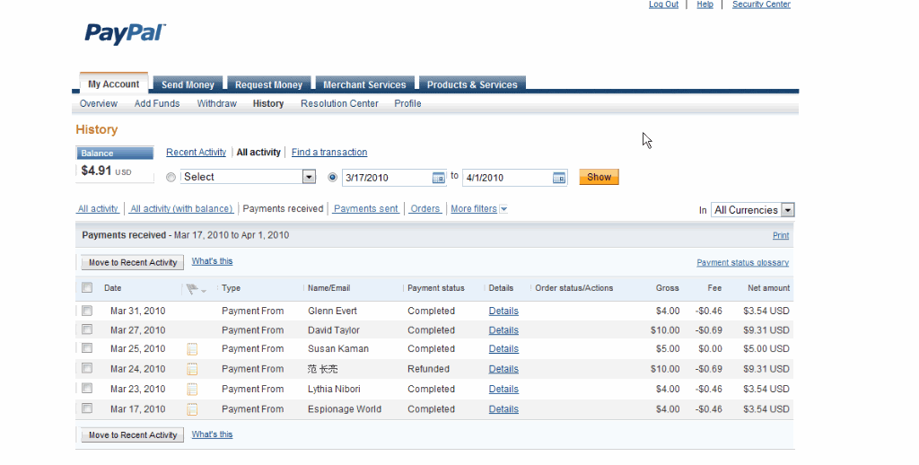The height and width of the screenshot is (465, 919).
Task: Click the bottom Move to Recent Activity button
Action: (133, 434)
